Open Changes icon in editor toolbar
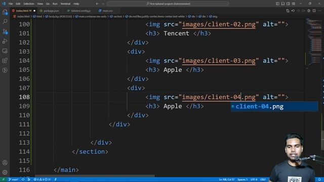This screenshot has height=182, width=324. [x=288, y=11]
